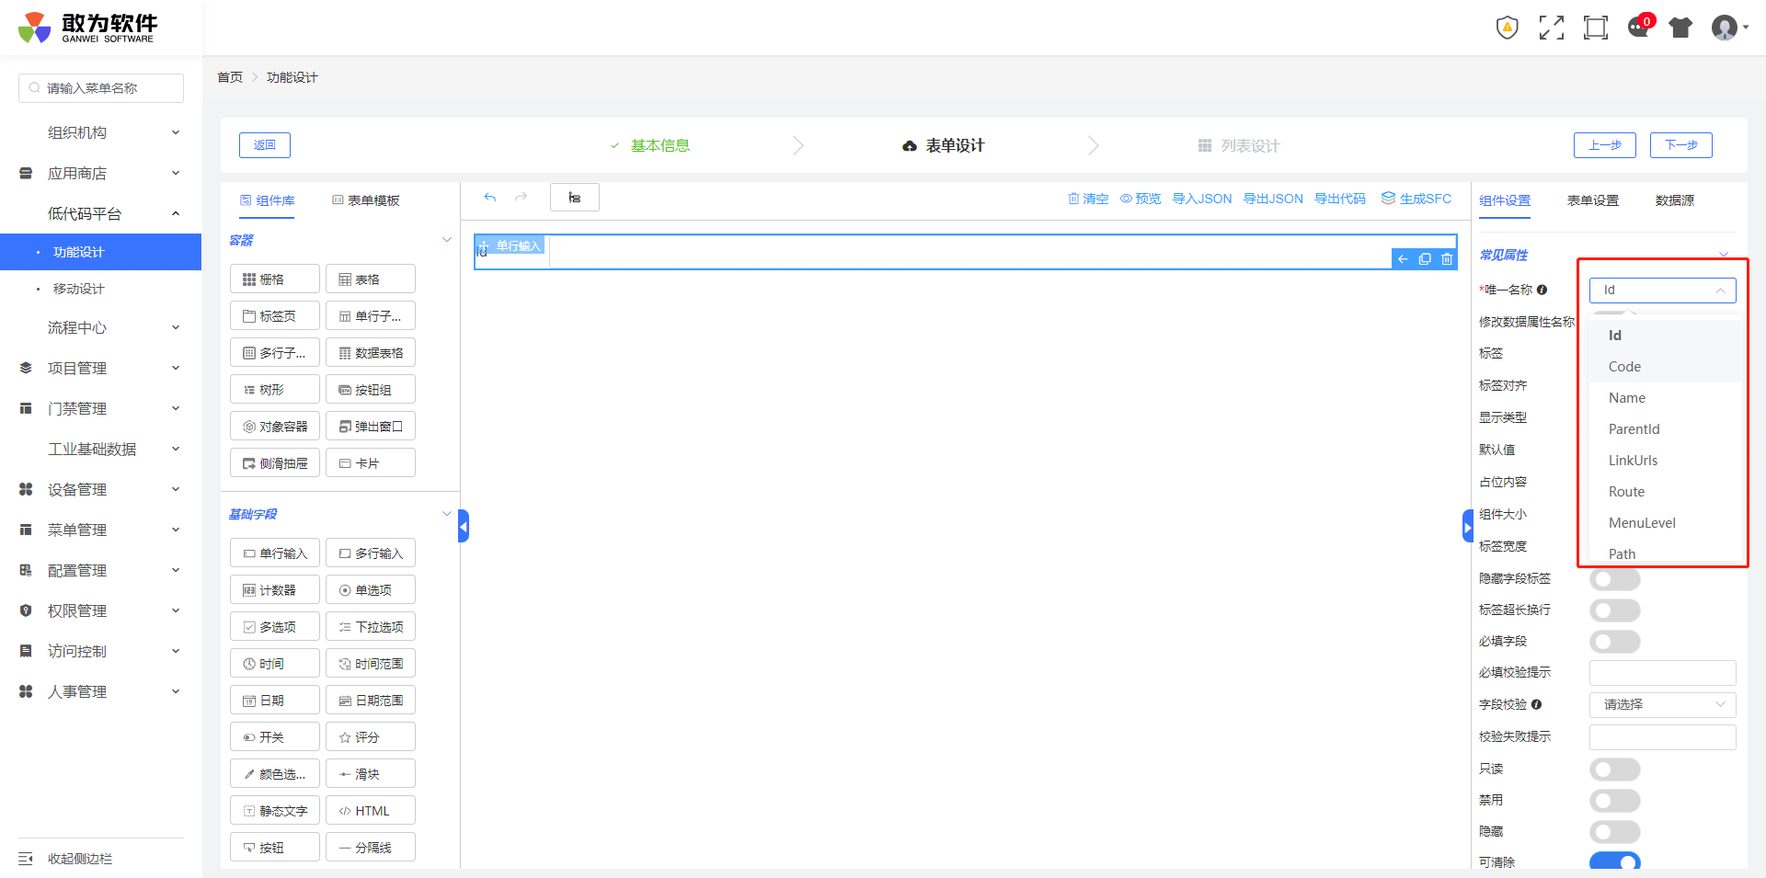This screenshot has width=1766, height=878.
Task: Add the 标签页 tabs container component
Action: (x=275, y=315)
